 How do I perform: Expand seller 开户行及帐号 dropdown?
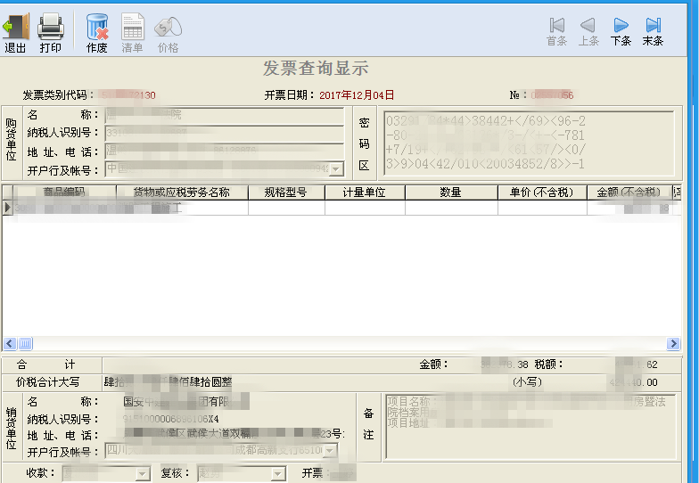tap(330, 451)
